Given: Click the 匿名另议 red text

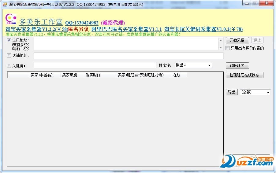Looking at the screenshot, I should [79, 29].
